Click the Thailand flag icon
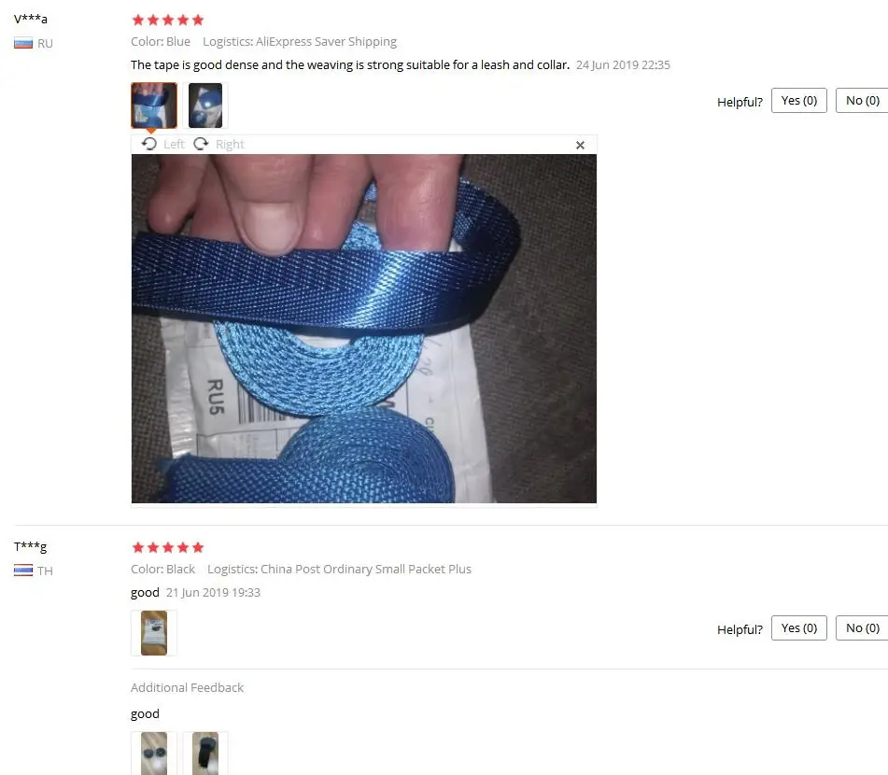Viewport: 888px width, 775px height. [x=23, y=571]
